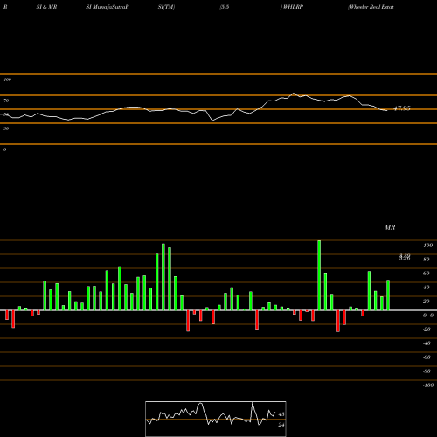Click the RSI axis label 70
The image size is (437, 437).
[x=6, y=101]
